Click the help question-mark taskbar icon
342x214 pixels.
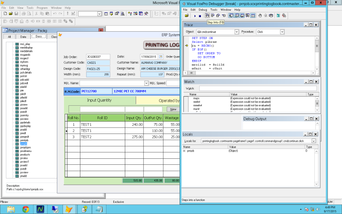[x=84, y=209]
